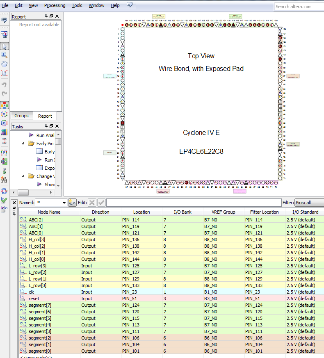This screenshot has height=358, width=324.
Task: Click the I/O Bank column header
Action: pos(183,212)
